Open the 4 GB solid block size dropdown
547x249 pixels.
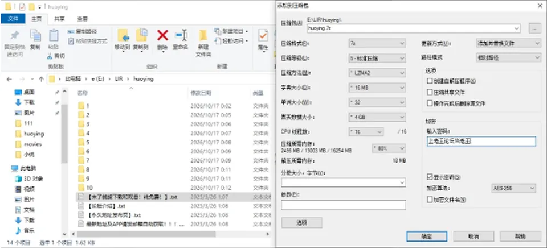click(x=377, y=117)
